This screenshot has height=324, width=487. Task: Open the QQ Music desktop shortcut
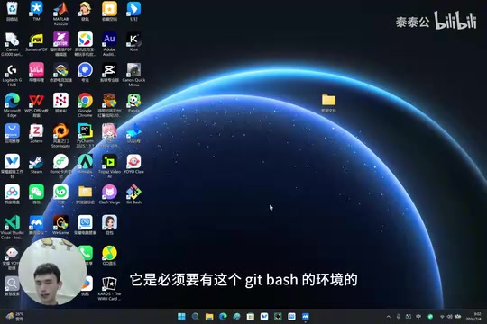(109, 256)
